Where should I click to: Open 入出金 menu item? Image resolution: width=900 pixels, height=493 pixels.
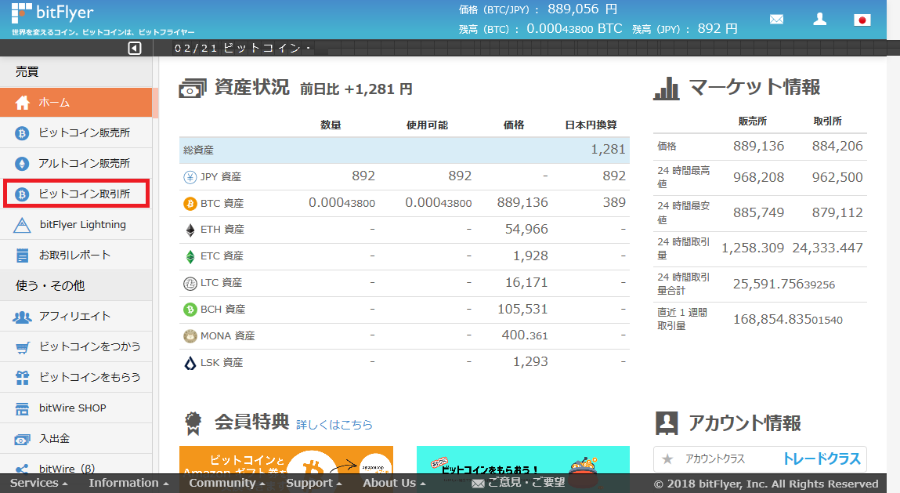click(x=76, y=439)
